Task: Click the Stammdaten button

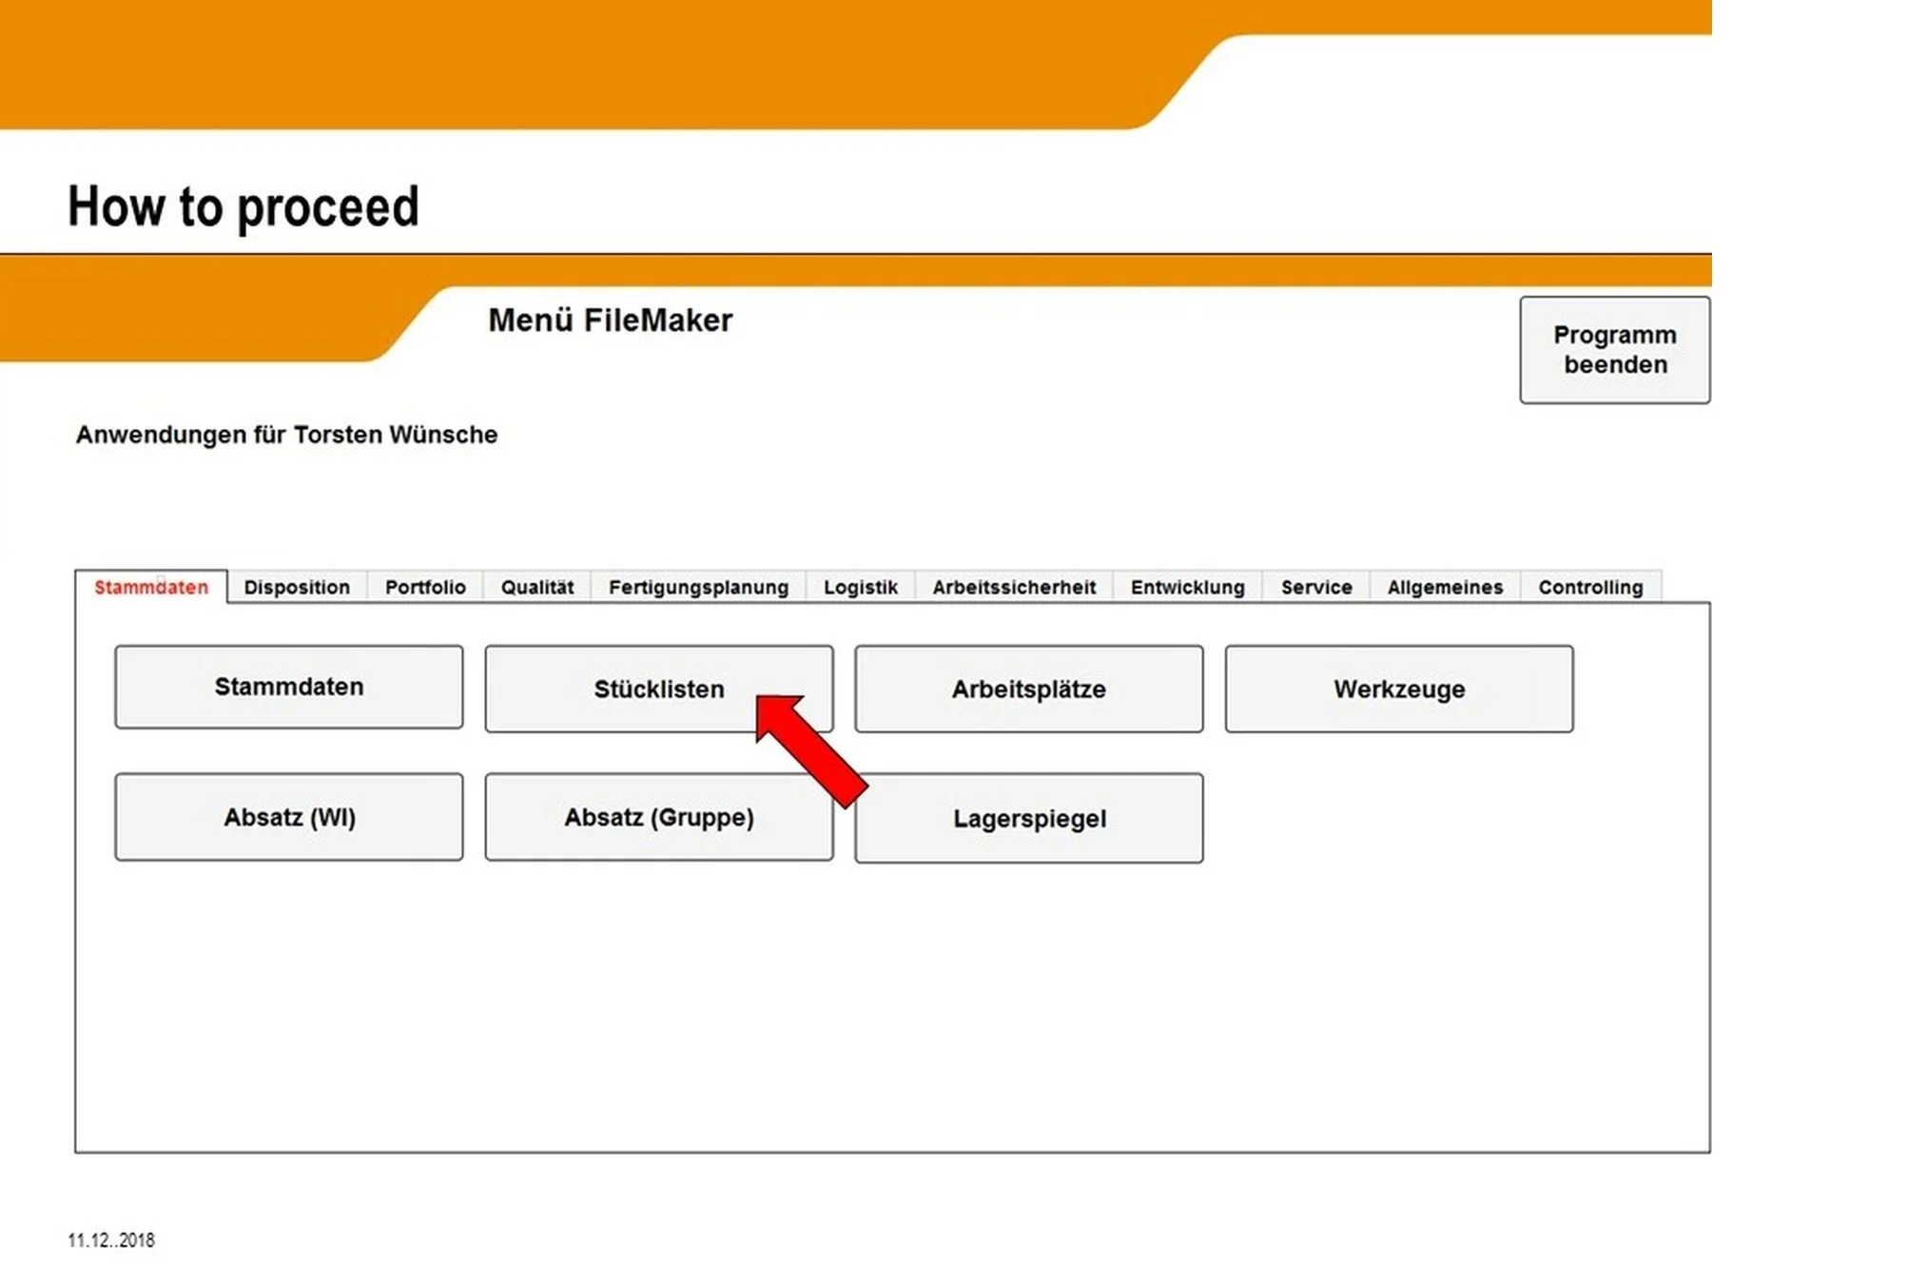Action: coord(289,687)
